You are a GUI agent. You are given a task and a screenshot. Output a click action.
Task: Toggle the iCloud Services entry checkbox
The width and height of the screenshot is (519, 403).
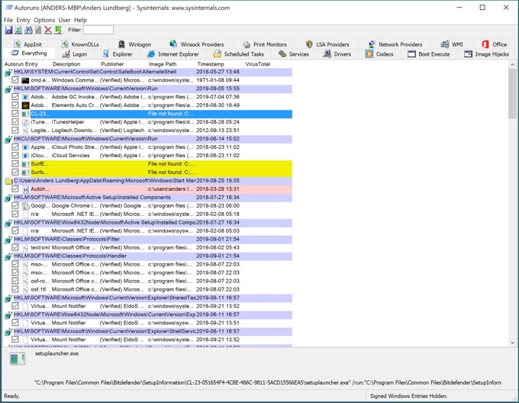(15, 156)
